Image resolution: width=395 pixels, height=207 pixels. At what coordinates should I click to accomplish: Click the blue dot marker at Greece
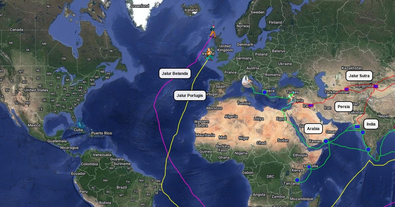click(264, 92)
